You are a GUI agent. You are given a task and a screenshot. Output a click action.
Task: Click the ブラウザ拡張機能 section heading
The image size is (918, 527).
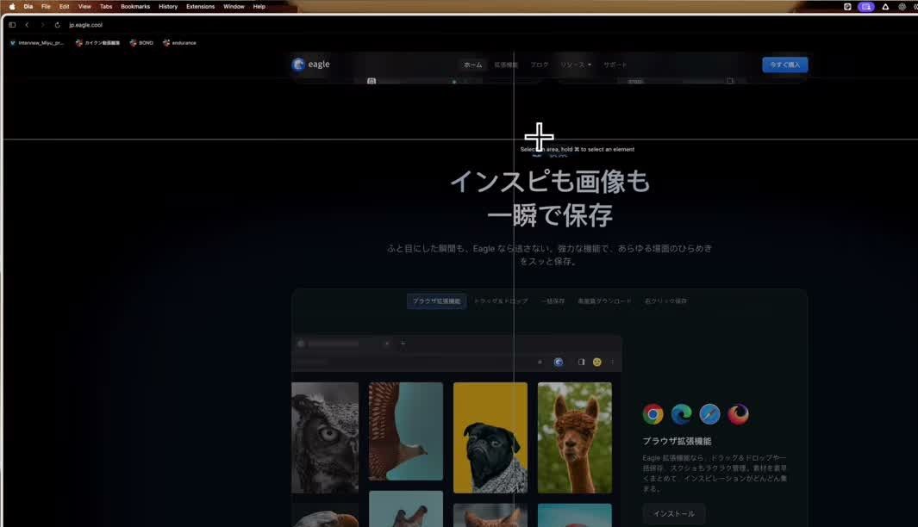tap(677, 441)
